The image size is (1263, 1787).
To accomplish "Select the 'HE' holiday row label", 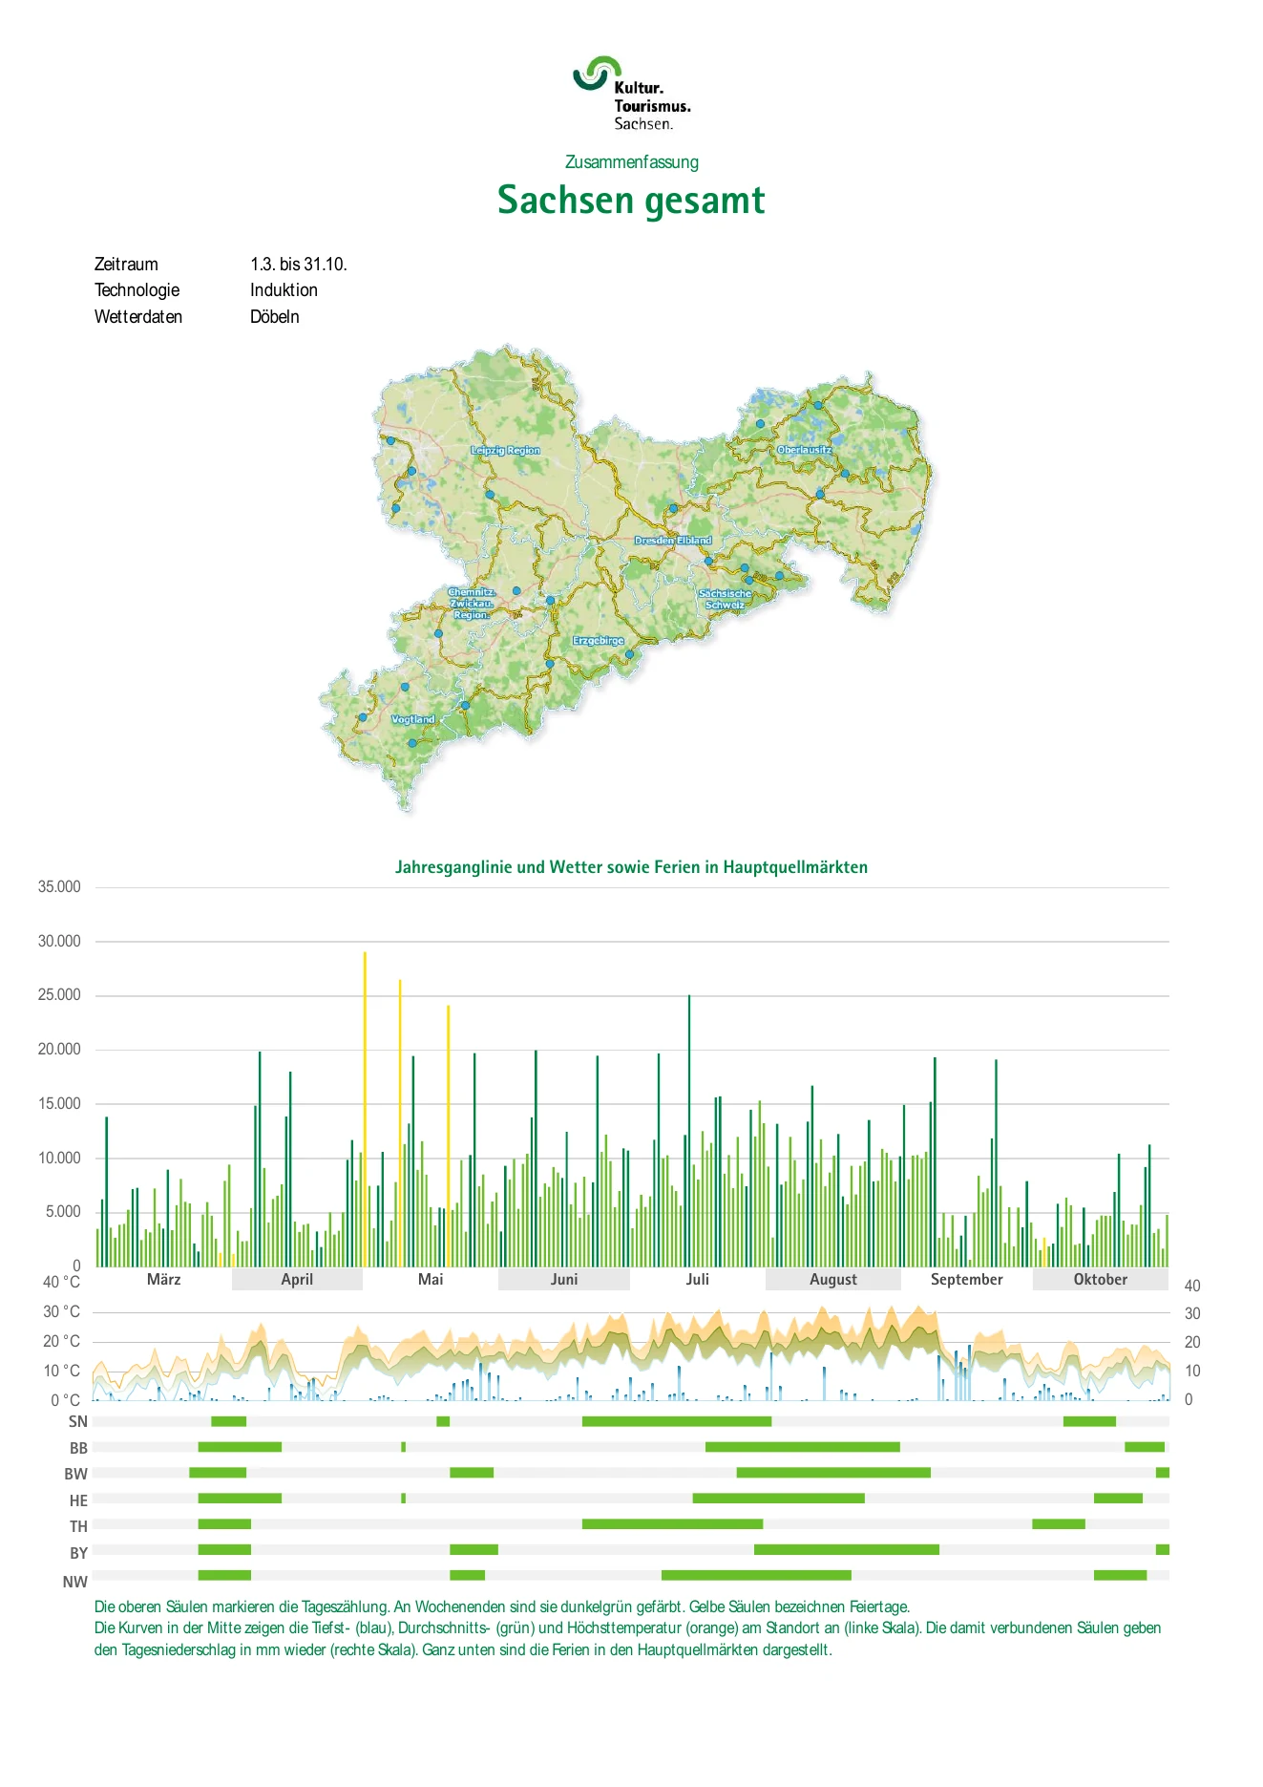I will tap(78, 1500).
